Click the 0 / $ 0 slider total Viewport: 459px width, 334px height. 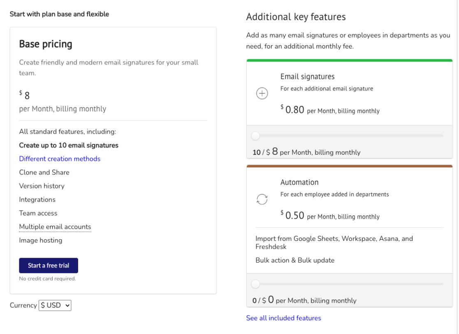click(304, 300)
